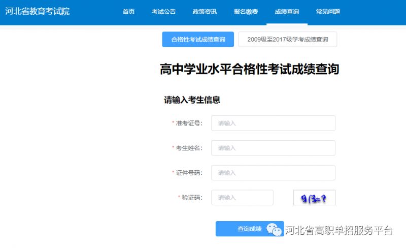Viewport: 406px width, 248px height.
Task: Focus the 准考证号 input field
Action: 273,123
